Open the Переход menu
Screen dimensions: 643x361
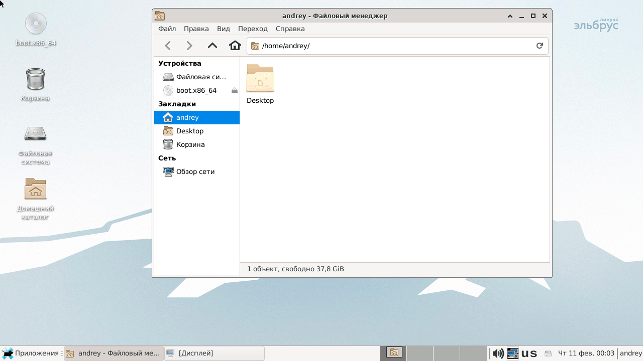[253, 29]
